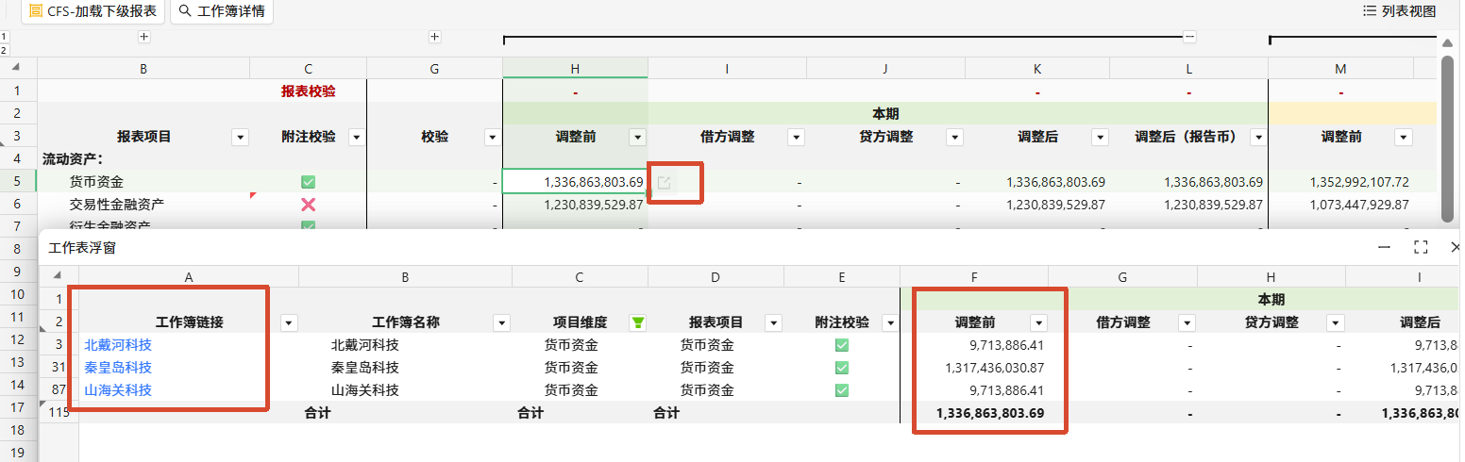
Task: Open the 附注校验 filter dropdown in column C
Action: pyautogui.click(x=356, y=138)
